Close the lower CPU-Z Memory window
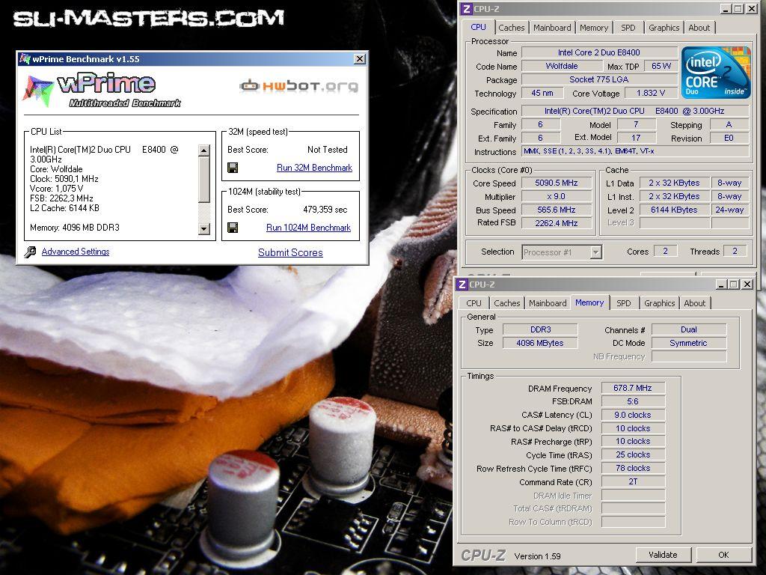 (747, 284)
